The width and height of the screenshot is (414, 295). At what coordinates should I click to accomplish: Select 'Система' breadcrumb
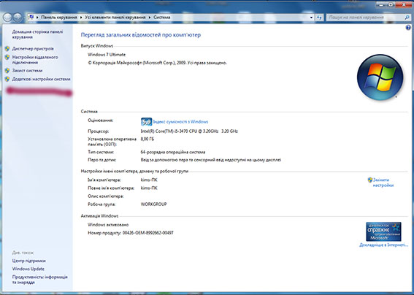[x=162, y=18]
